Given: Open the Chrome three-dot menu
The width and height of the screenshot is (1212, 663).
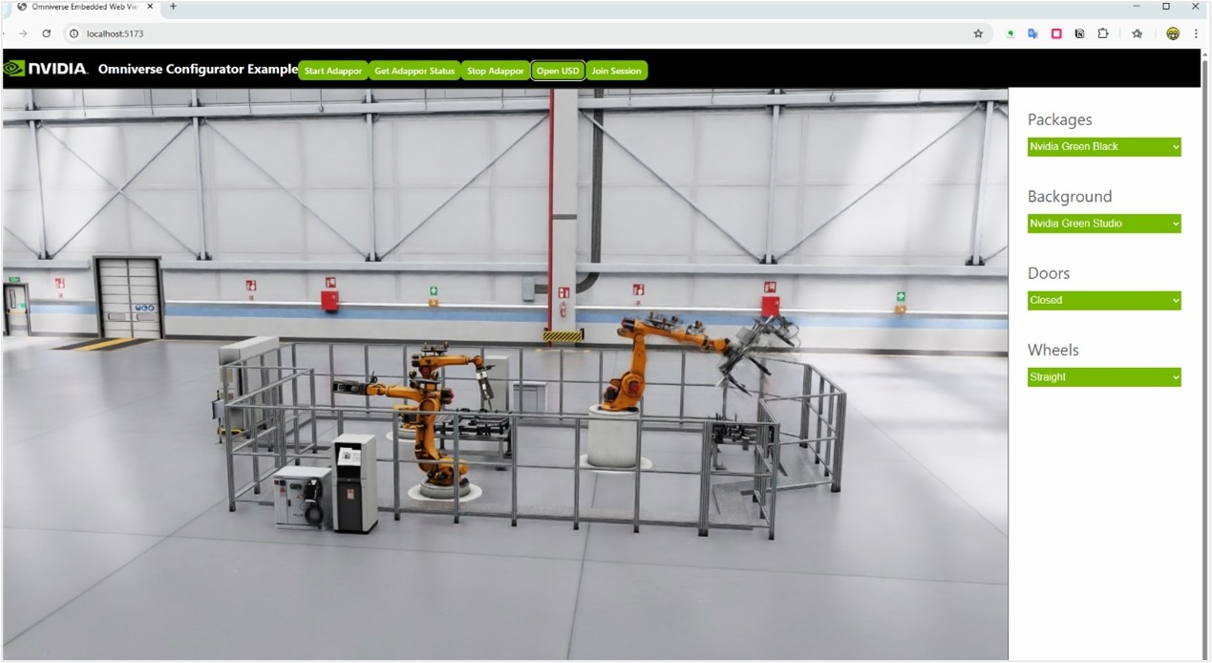Looking at the screenshot, I should (x=1196, y=33).
